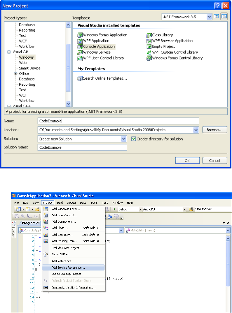Click New Project toolbar icon in Visual Studio
This screenshot has height=313, width=232.
click(x=19, y=209)
